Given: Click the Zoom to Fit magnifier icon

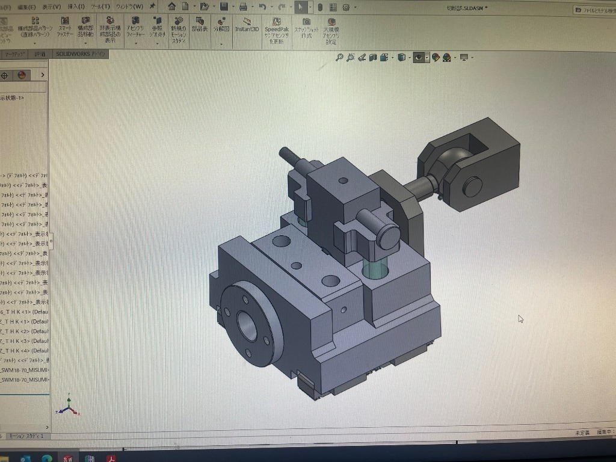Looking at the screenshot, I should (x=339, y=58).
